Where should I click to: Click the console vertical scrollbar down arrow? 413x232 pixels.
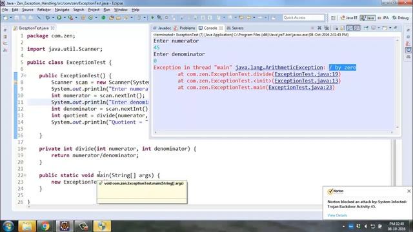click(x=398, y=128)
